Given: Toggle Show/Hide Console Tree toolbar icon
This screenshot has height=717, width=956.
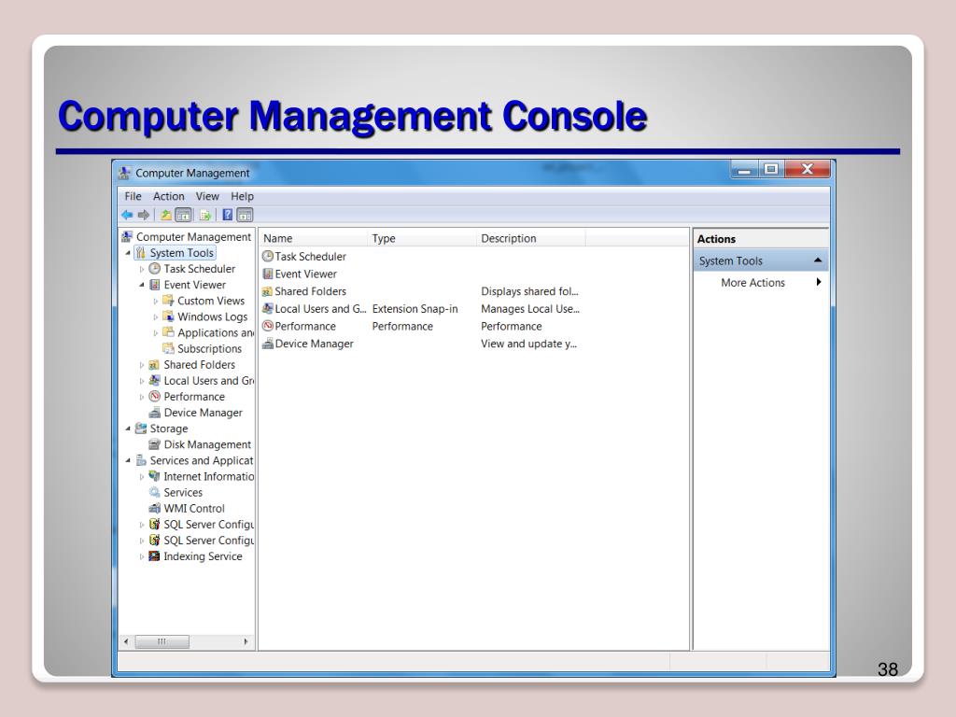Looking at the screenshot, I should coord(183,215).
